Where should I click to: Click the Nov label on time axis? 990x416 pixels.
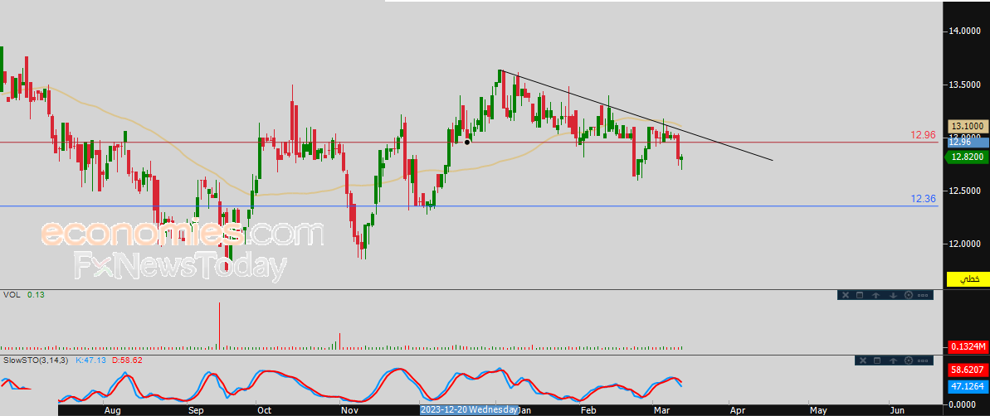[349, 409]
